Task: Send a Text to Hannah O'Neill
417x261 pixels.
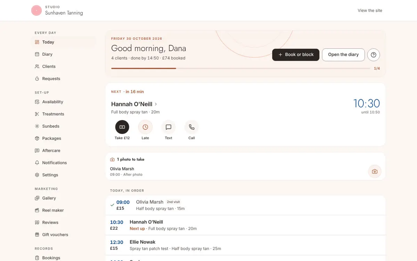Action: (169, 127)
